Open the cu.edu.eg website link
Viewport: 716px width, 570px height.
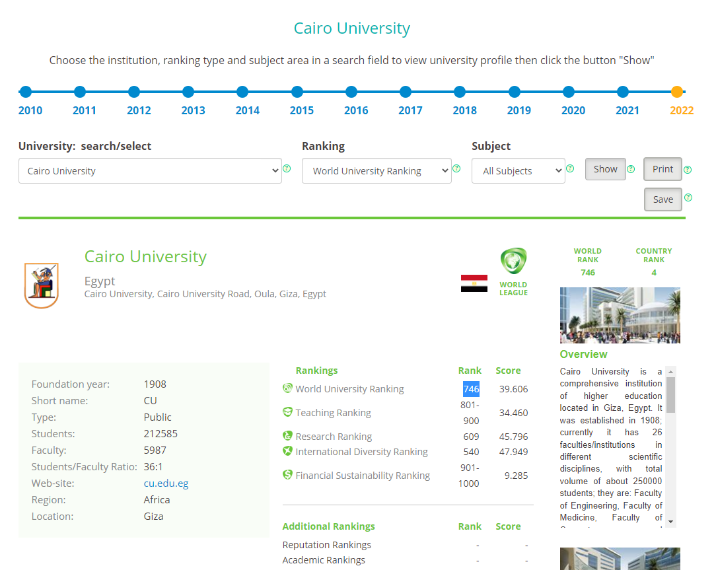166,483
